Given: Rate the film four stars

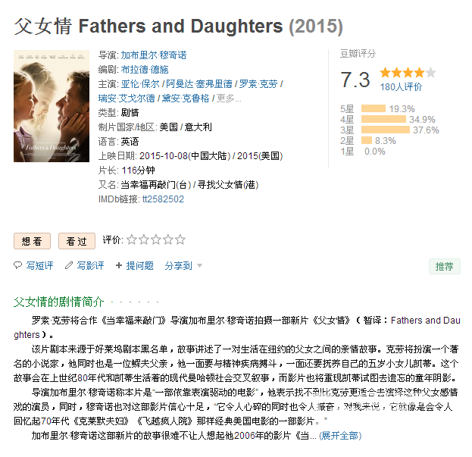Looking at the screenshot, I should click(168, 239).
